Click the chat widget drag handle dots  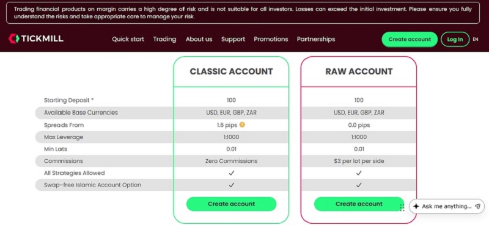point(402,207)
